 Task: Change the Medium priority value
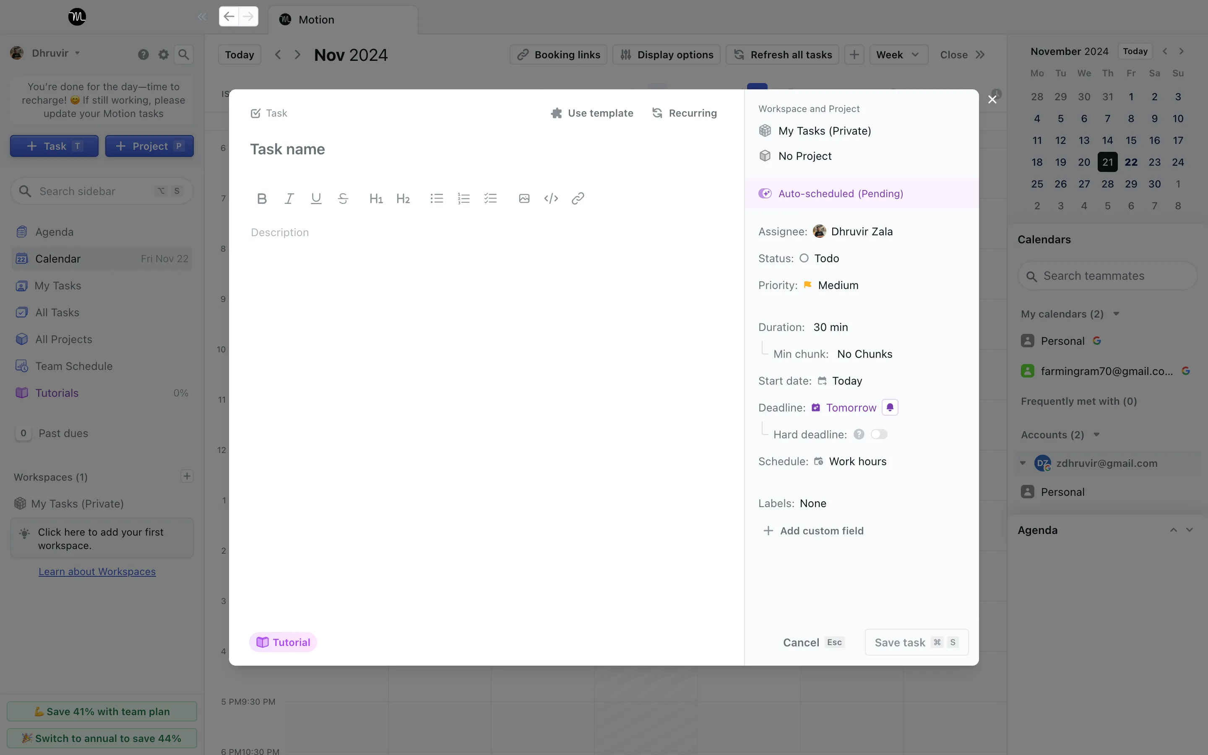(x=831, y=286)
